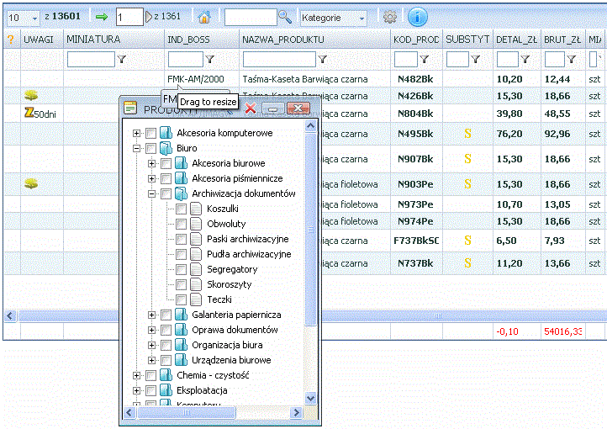Click the toolbar search text field
This screenshot has width=607, height=429.
[x=251, y=17]
